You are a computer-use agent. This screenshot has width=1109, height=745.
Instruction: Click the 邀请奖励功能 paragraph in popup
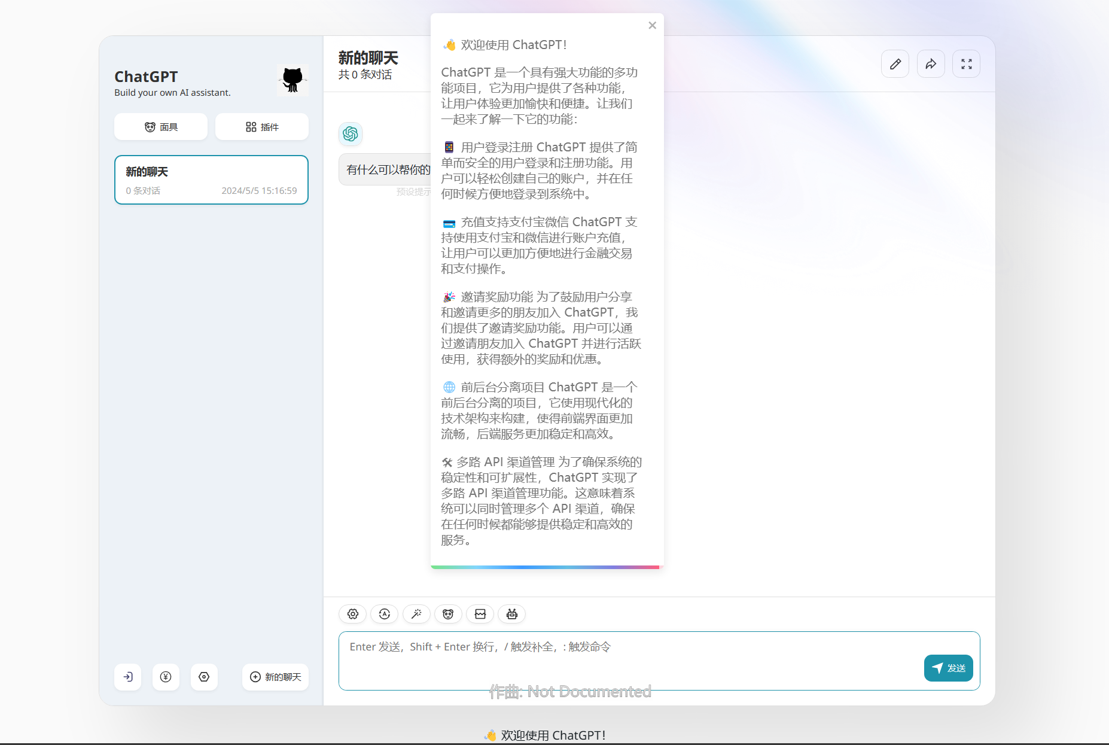(x=541, y=328)
